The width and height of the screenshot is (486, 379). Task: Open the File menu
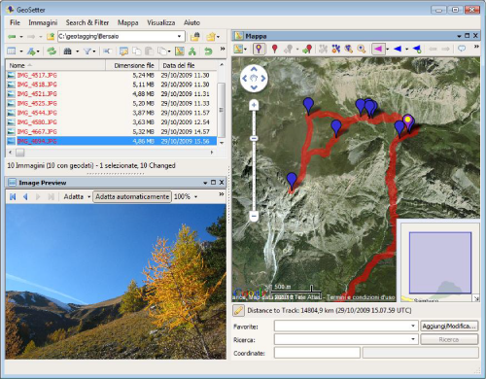[x=15, y=22]
